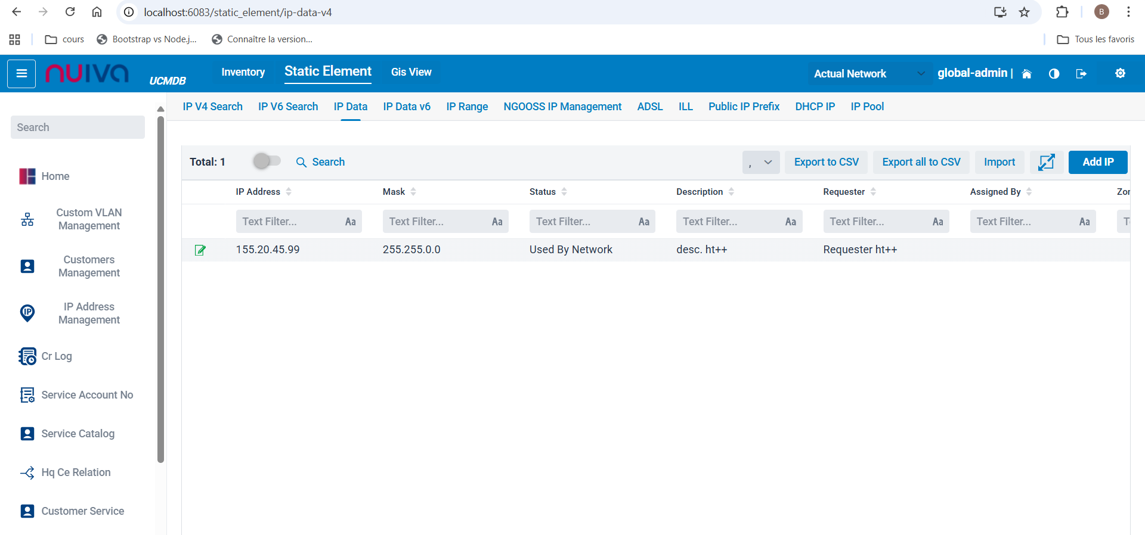Open the settings gear icon
Image resolution: width=1145 pixels, height=535 pixels.
coord(1120,73)
